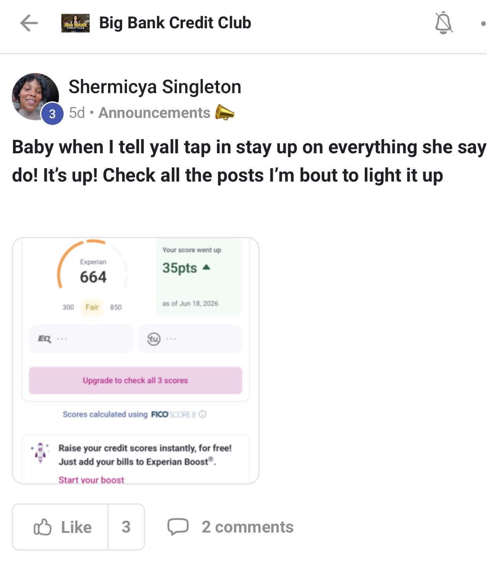
Task: Toggle the notification bell icon
Action: click(443, 23)
